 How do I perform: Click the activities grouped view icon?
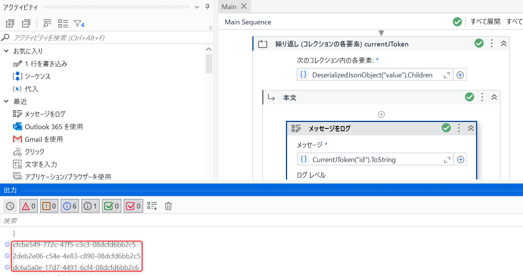(63, 24)
